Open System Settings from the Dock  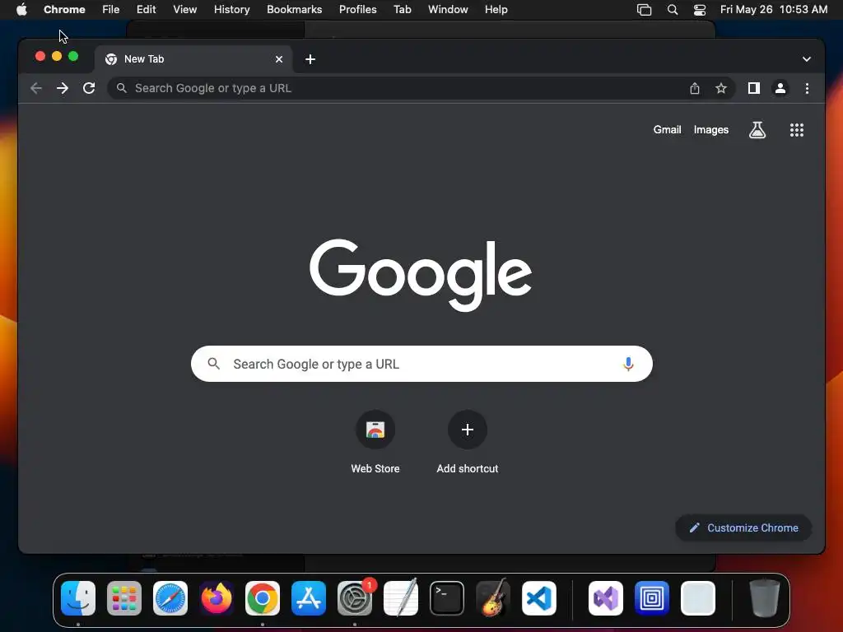click(355, 598)
